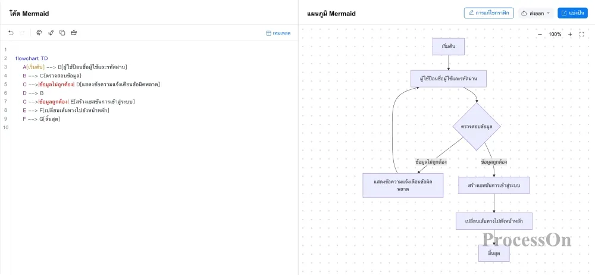Click code line E --> F

[66, 110]
